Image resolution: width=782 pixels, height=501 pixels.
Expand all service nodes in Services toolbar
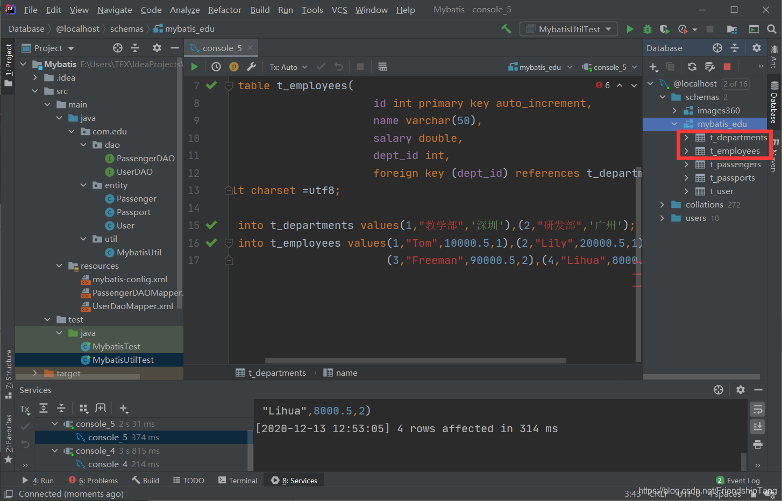point(44,408)
